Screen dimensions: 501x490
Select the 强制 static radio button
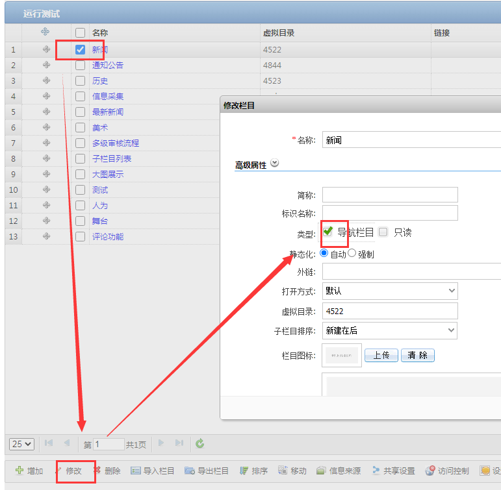[x=352, y=254]
